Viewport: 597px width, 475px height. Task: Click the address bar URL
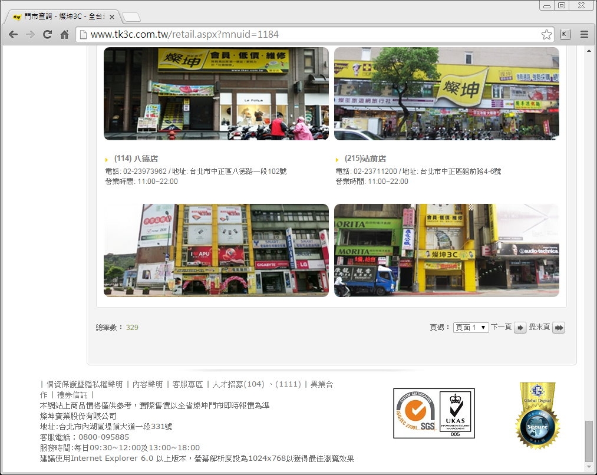click(x=184, y=35)
